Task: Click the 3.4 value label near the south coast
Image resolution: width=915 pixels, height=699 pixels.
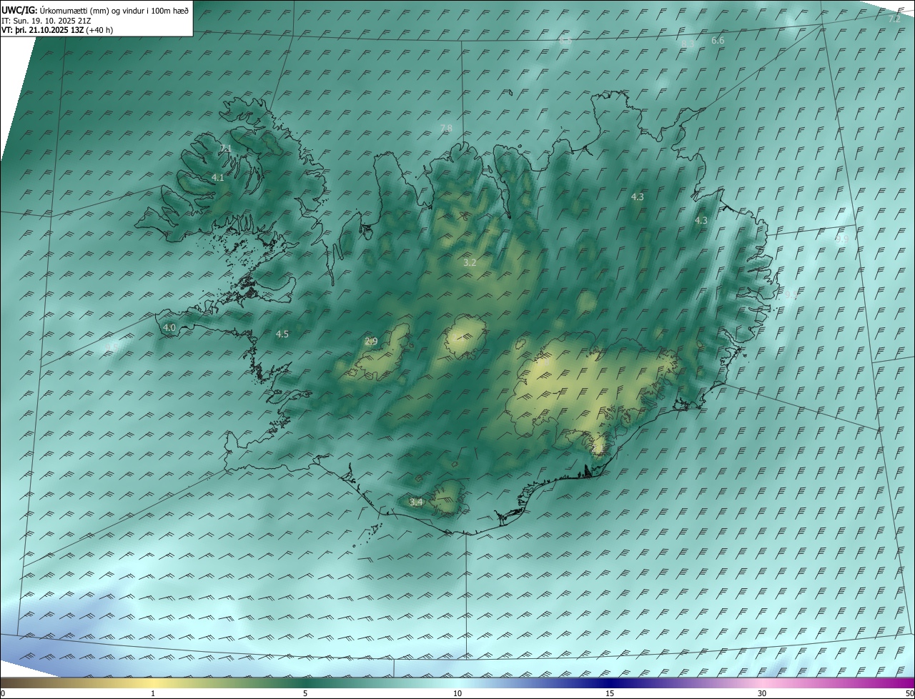Action: (416, 502)
